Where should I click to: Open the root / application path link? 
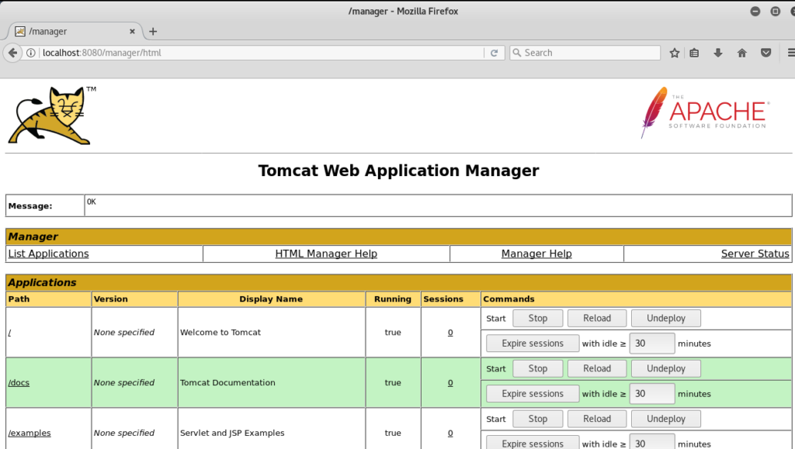(9, 333)
